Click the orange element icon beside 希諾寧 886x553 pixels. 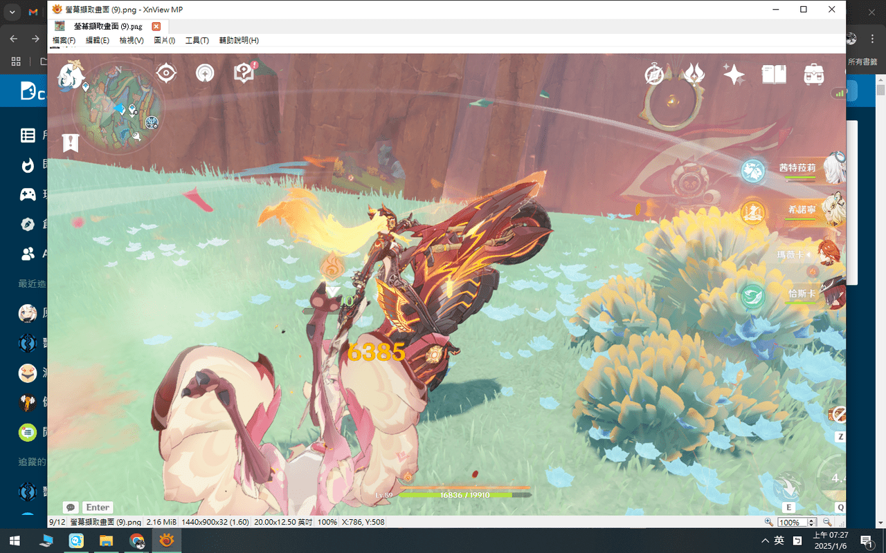(x=752, y=213)
